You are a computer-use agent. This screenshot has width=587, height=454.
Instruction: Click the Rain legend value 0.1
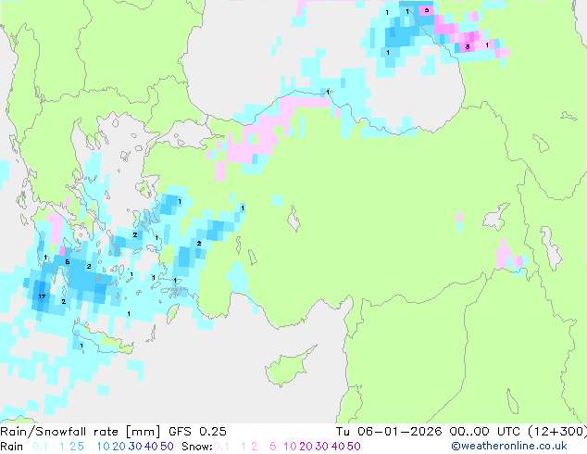click(40, 447)
